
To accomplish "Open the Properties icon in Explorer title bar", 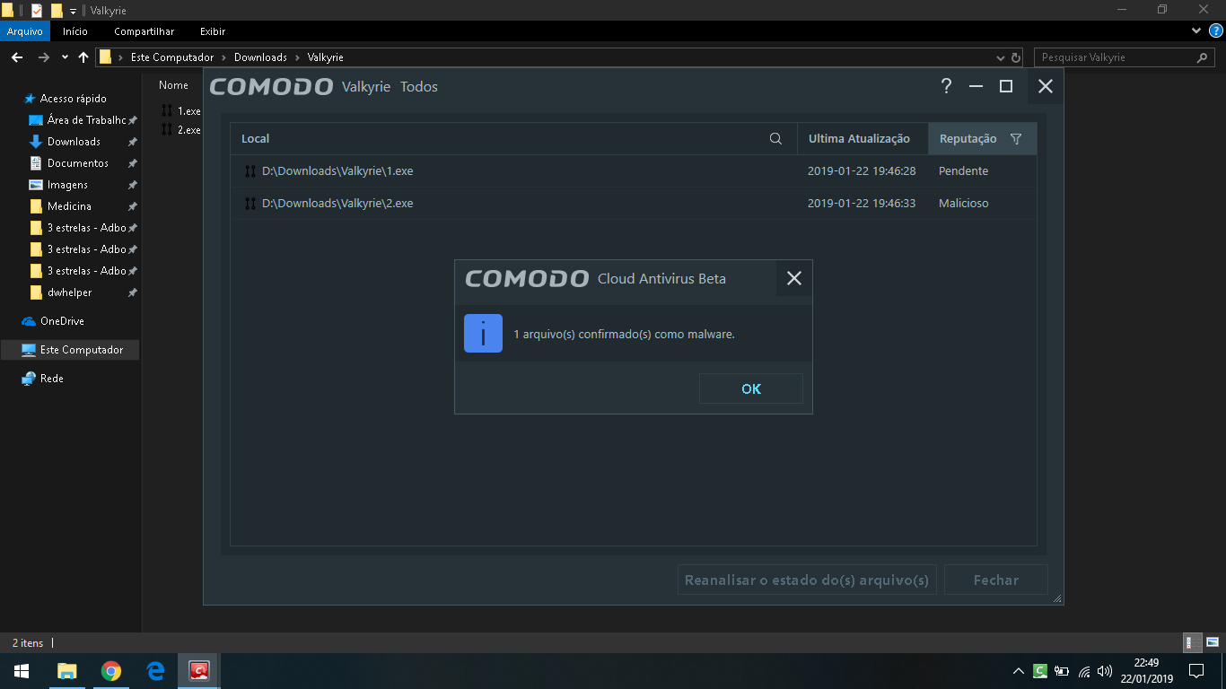I will 37,11.
